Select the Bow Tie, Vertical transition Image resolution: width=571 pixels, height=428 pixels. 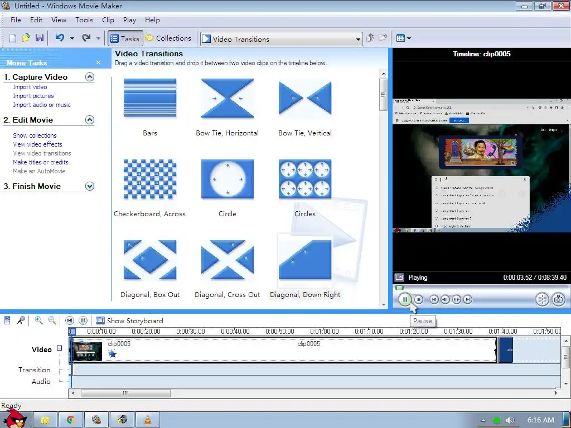coord(305,98)
